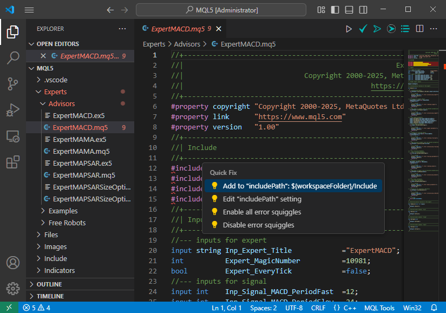Open notifications bell in status bar
The width and height of the screenshot is (446, 313).
tap(434, 308)
